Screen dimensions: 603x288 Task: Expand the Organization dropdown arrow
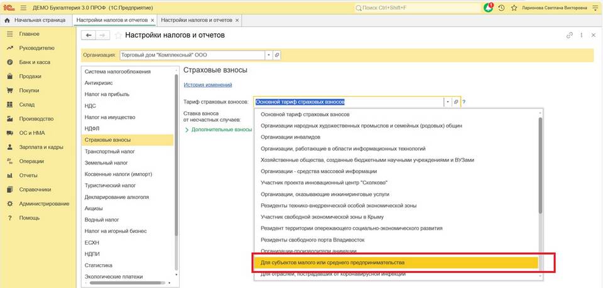click(x=269, y=55)
